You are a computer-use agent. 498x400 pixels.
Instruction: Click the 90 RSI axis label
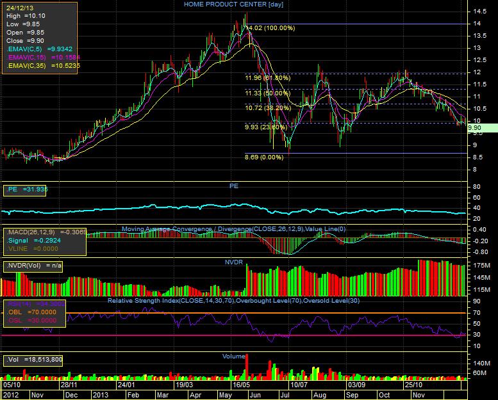pyautogui.click(x=477, y=301)
